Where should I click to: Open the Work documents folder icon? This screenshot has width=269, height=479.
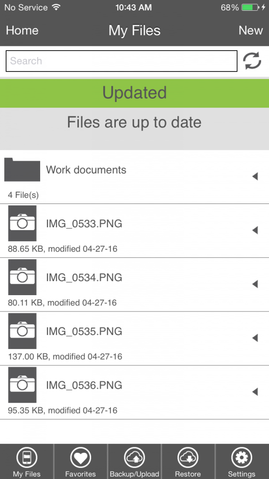tap(21, 170)
